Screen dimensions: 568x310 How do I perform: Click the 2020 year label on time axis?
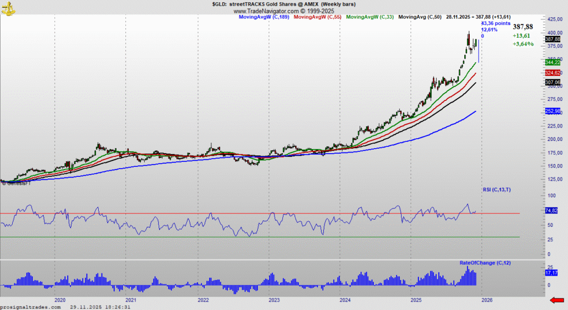pyautogui.click(x=60, y=300)
